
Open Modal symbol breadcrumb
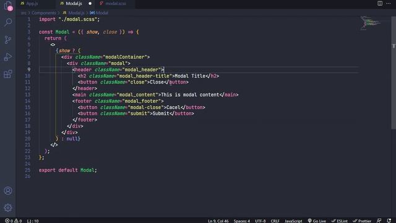click(x=99, y=12)
